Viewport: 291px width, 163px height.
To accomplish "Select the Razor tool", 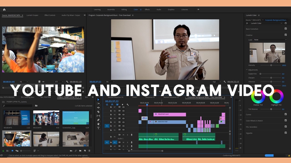I will tap(98, 112).
